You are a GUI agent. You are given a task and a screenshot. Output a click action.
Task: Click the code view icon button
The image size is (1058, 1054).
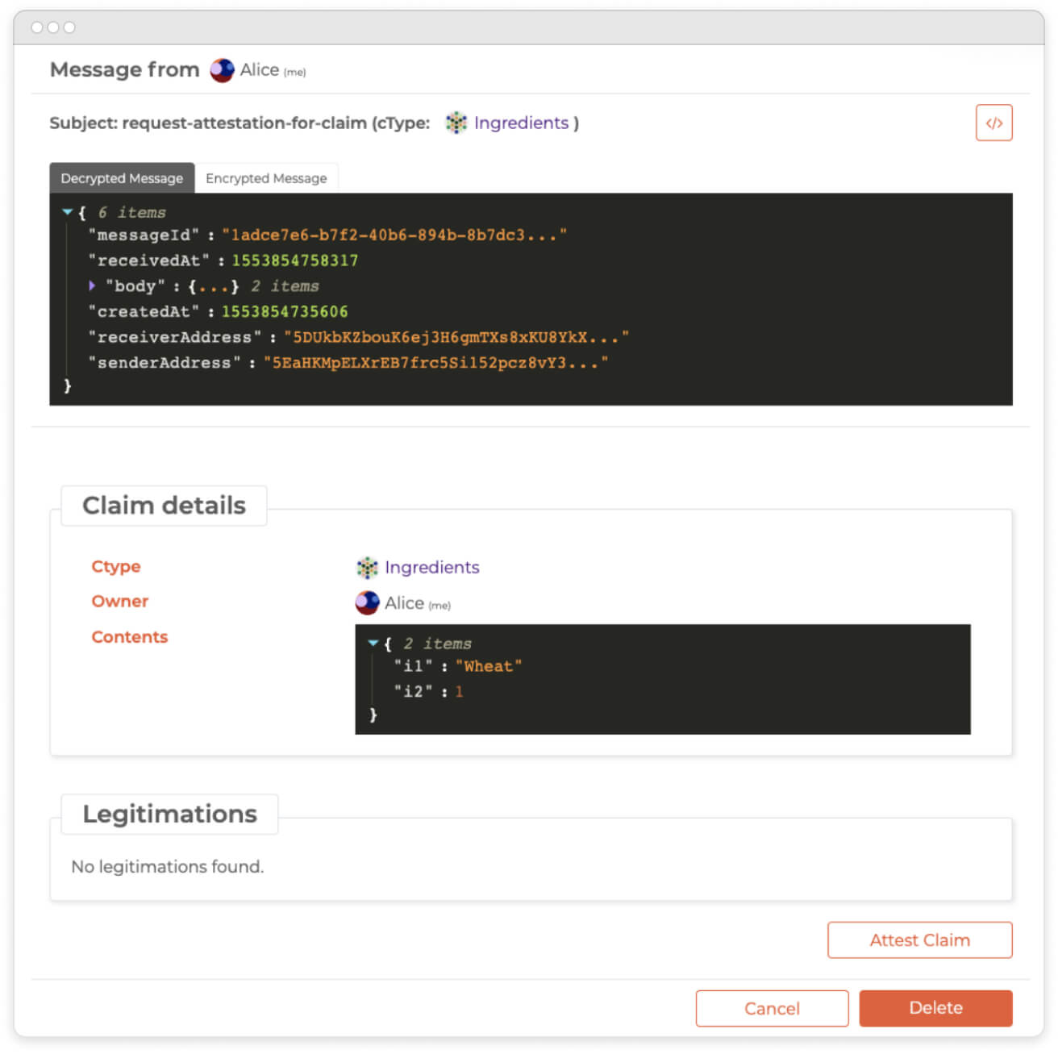pyautogui.click(x=993, y=123)
